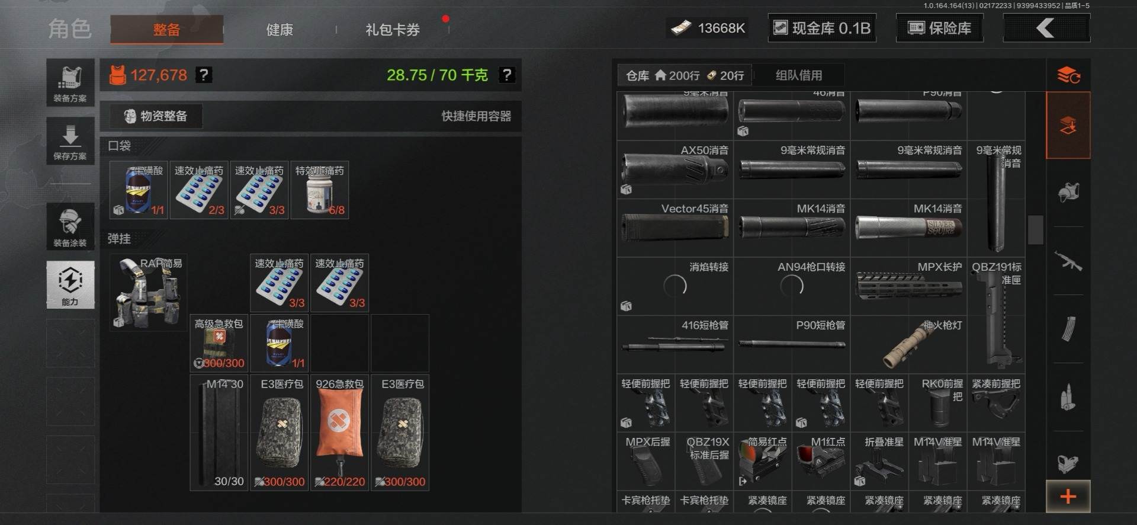Filter warehouse by ammunition bullet category icon
This screenshot has width=1137, height=525.
click(x=1068, y=397)
